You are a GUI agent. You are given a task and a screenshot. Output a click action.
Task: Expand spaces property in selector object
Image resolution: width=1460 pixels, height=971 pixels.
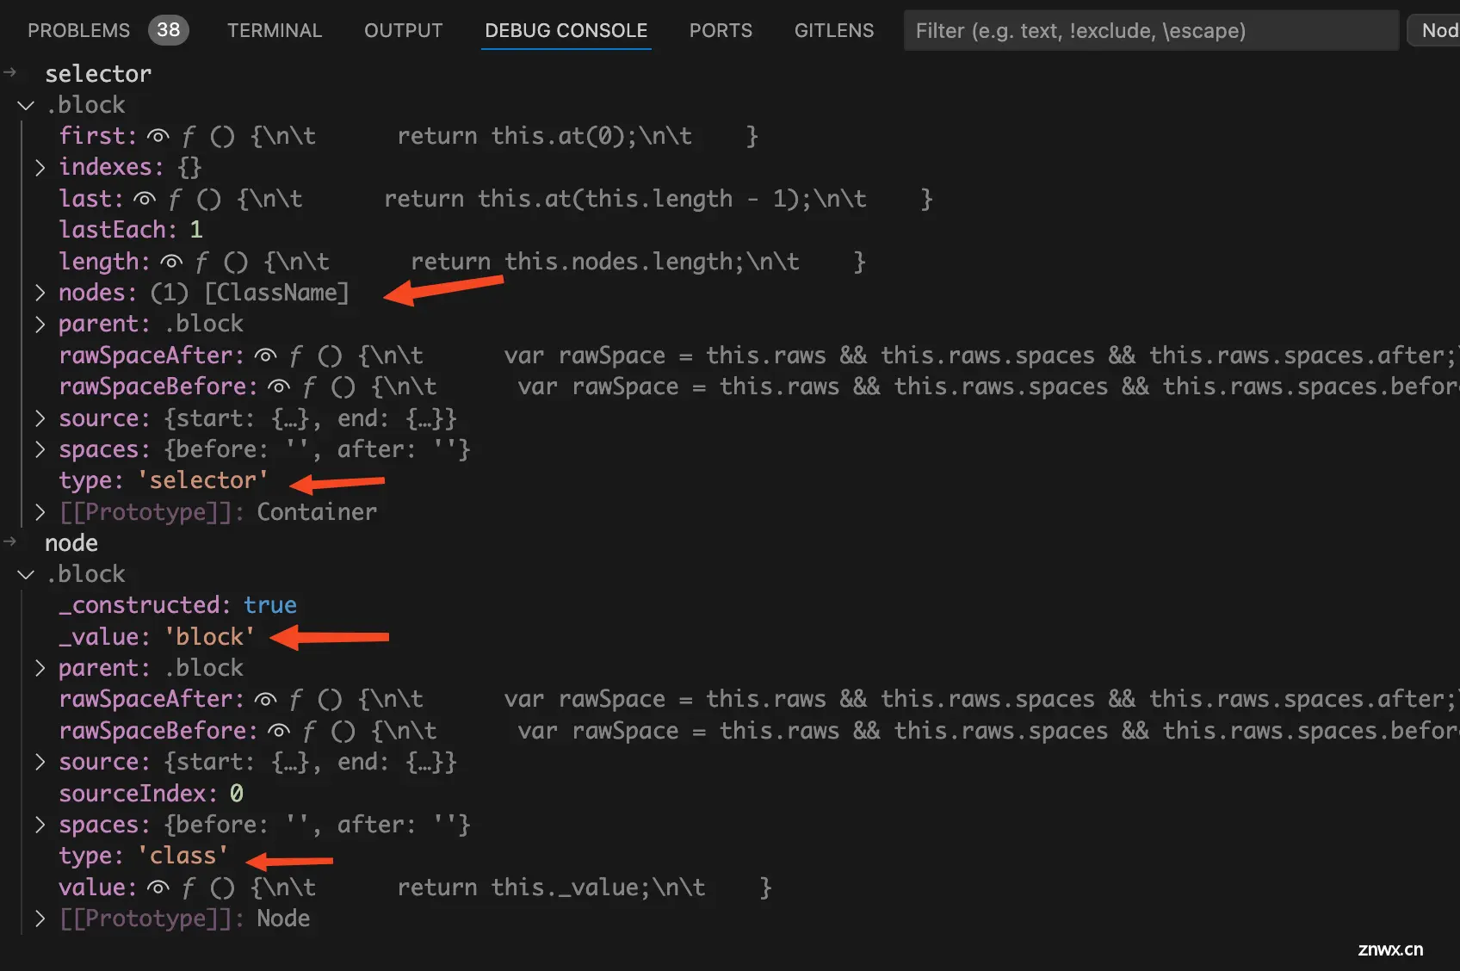click(x=40, y=449)
